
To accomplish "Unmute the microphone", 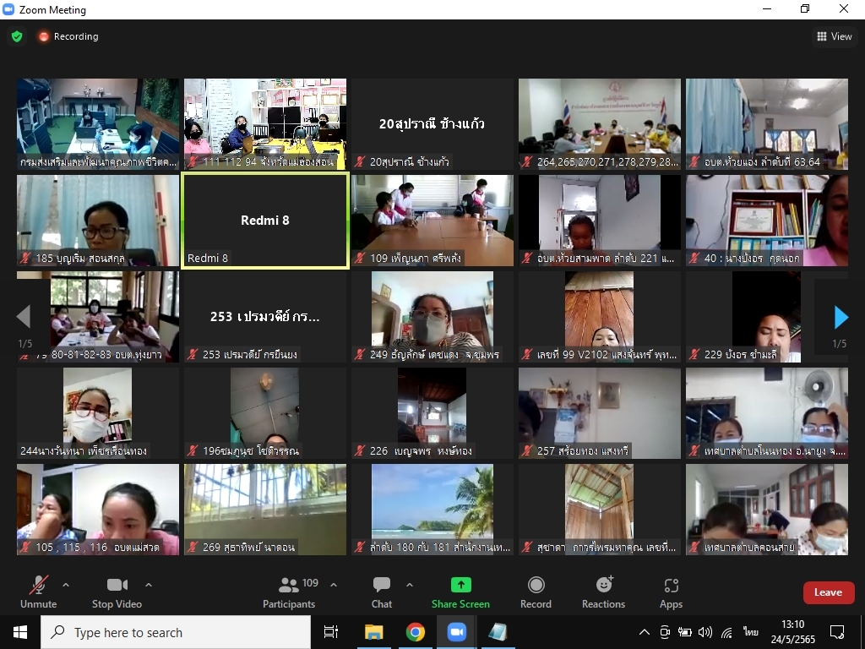I will 38,592.
